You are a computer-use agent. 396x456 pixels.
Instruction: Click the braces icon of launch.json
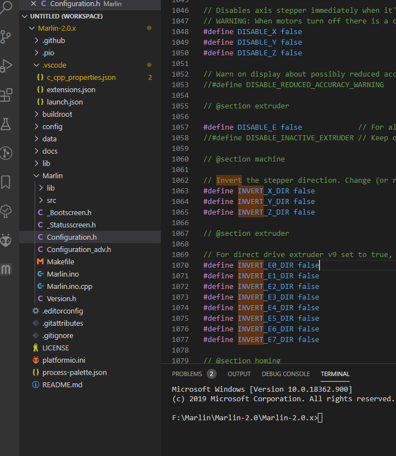pos(40,102)
